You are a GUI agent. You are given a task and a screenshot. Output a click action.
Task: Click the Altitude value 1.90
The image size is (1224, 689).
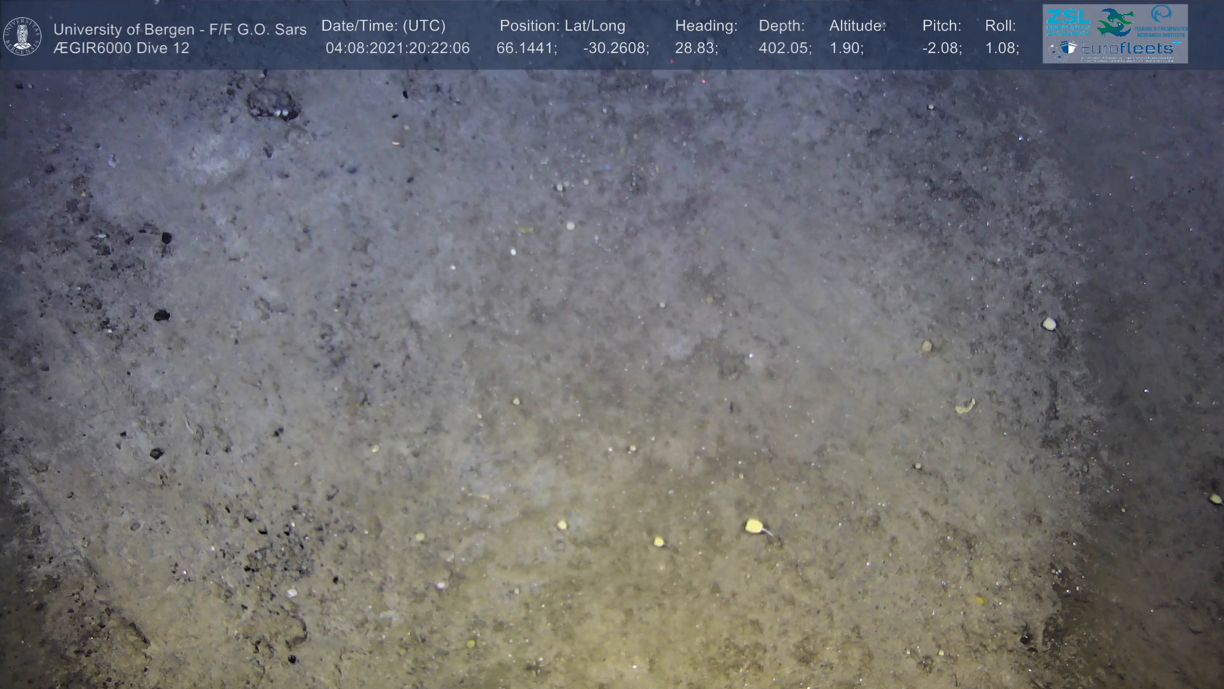pyautogui.click(x=846, y=48)
